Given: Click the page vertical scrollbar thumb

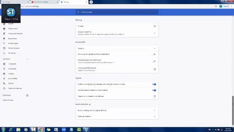Looking at the screenshot, I should tap(233, 111).
